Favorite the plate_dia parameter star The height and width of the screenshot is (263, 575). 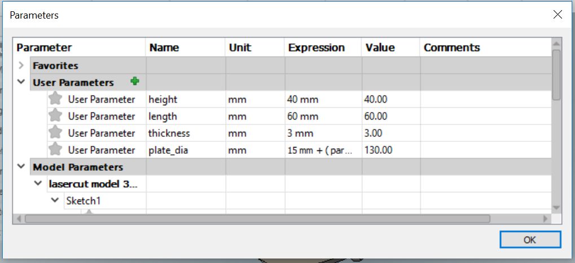(x=55, y=149)
